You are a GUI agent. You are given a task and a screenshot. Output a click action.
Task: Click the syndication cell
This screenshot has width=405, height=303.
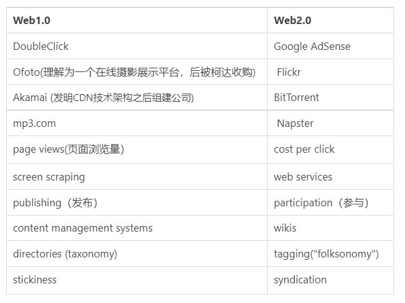pos(300,280)
